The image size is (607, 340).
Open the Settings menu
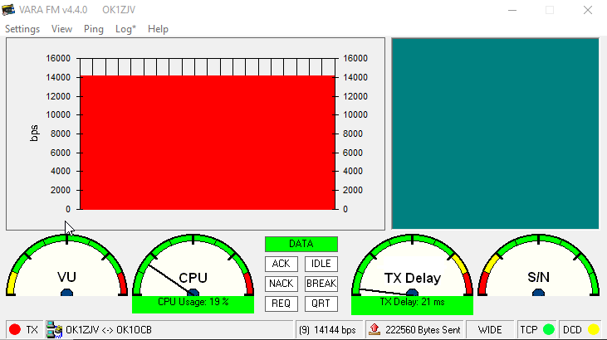22,29
